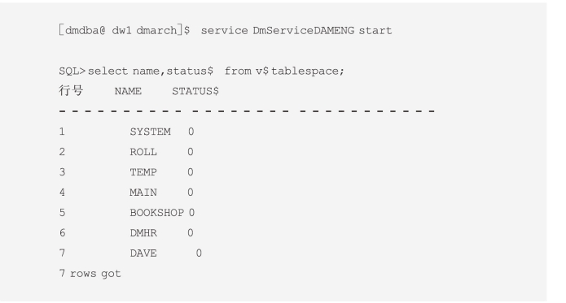Click the SQL select statement line
566x303 pixels.
click(x=201, y=71)
